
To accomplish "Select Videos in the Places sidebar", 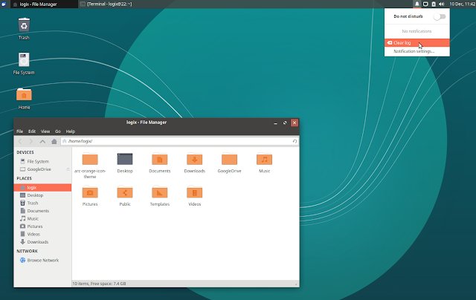I will pyautogui.click(x=42, y=234).
